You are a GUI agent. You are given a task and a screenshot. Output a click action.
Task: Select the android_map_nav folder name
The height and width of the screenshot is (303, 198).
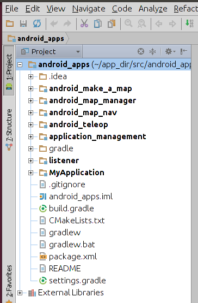coord(83,112)
